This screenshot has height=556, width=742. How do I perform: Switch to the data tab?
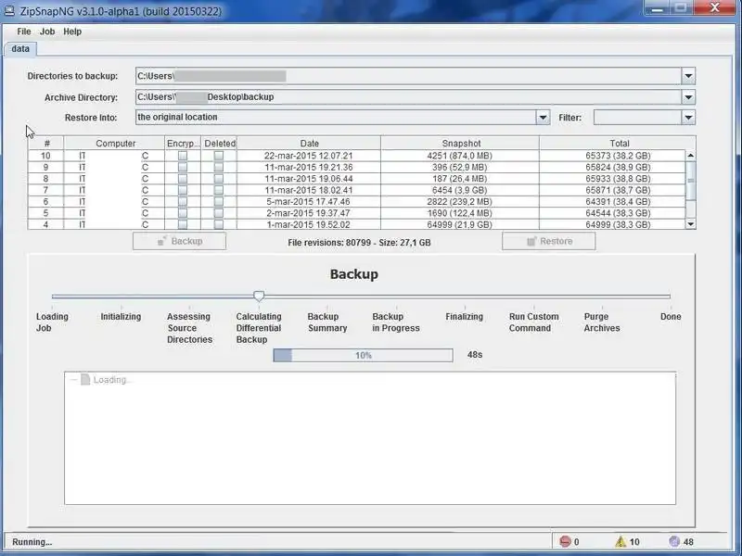(x=19, y=48)
